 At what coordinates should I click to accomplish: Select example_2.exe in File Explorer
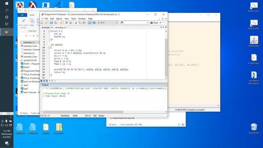pyautogui.click(x=30, y=57)
